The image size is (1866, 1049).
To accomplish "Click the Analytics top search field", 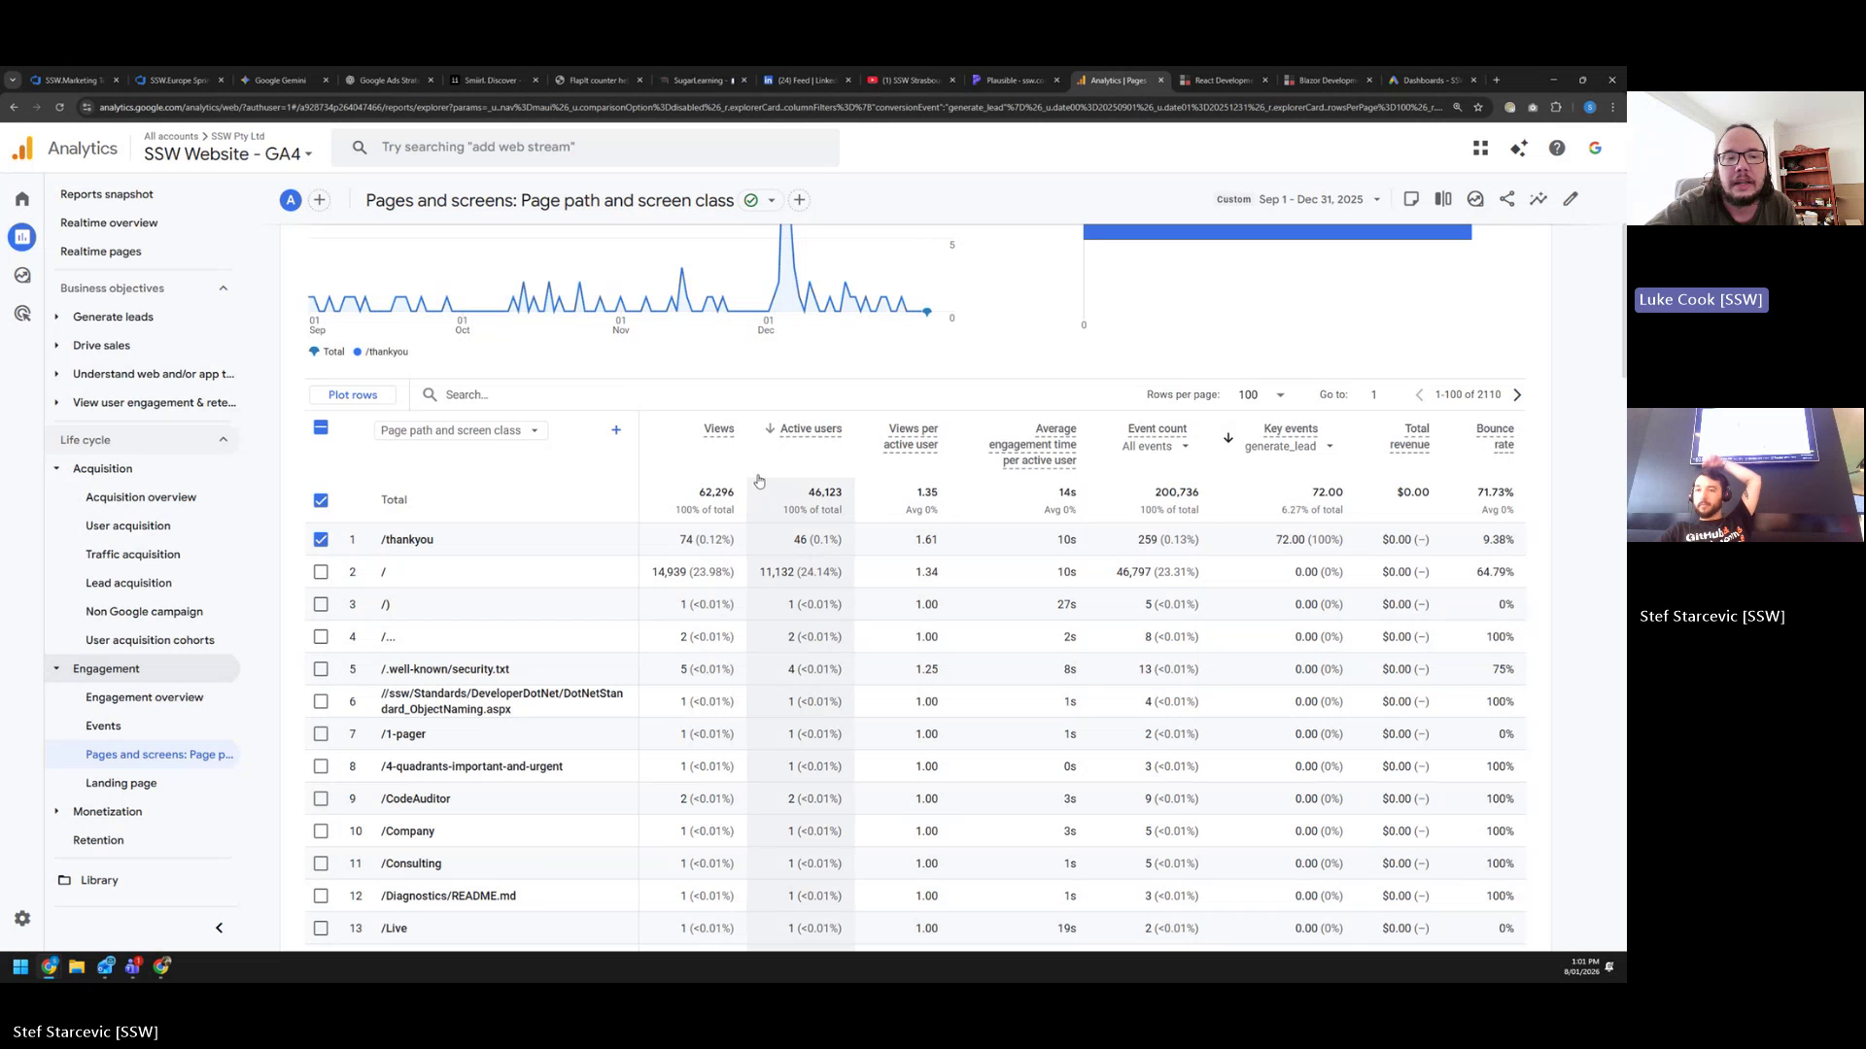I will [x=583, y=147].
